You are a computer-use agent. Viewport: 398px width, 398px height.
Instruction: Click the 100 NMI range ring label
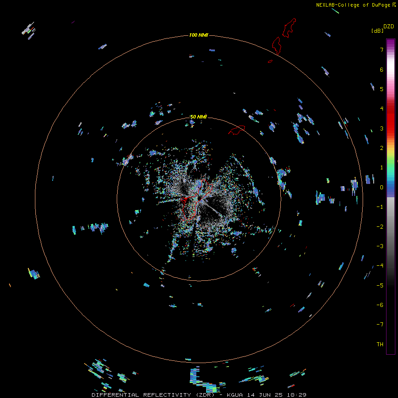(199, 35)
